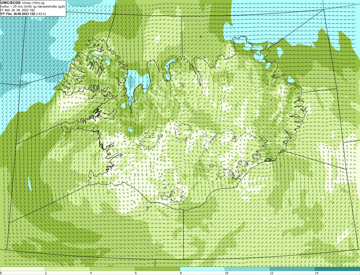Click the '14' scale label
This screenshot has height=275, width=360.
pos(316,273)
